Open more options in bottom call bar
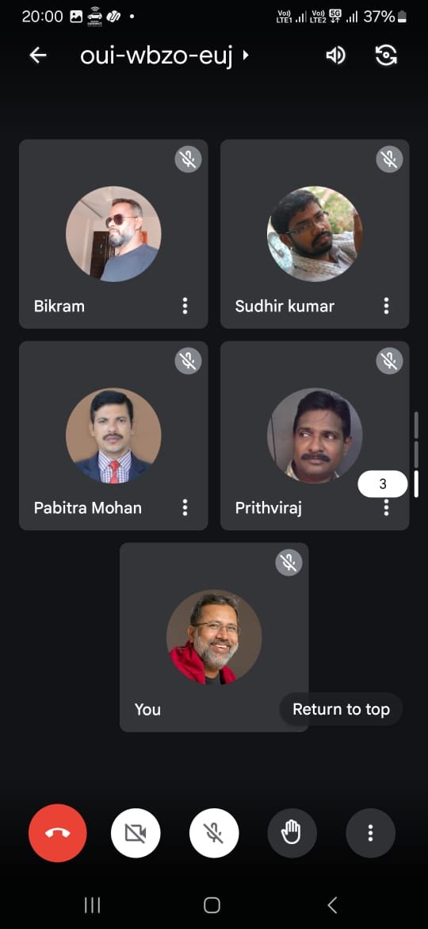The image size is (428, 929). 371,833
